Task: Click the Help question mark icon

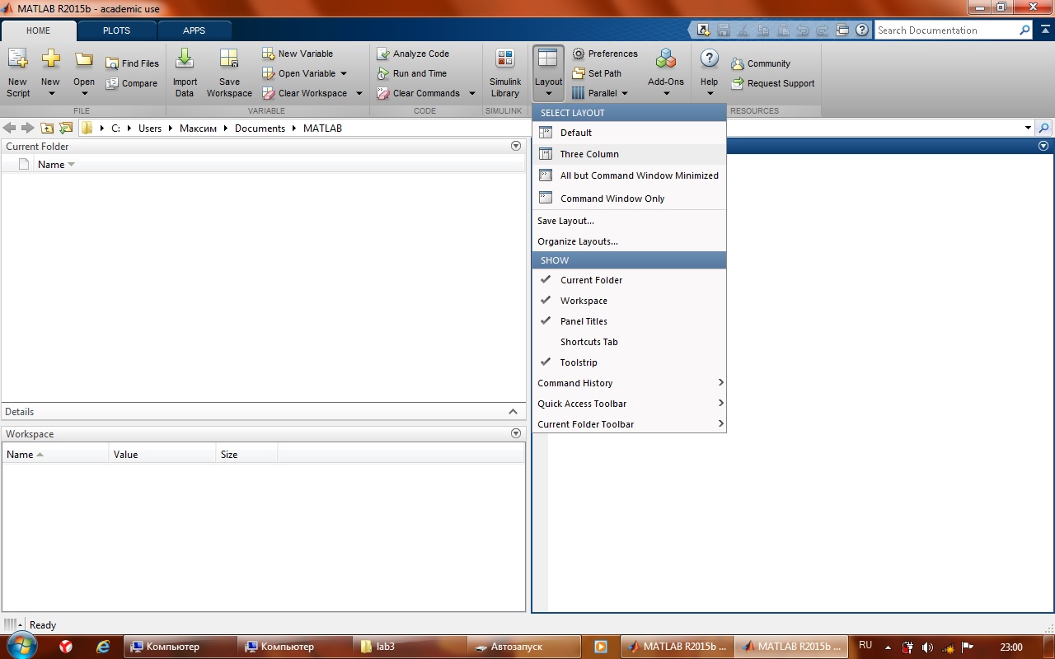Action: click(x=710, y=59)
